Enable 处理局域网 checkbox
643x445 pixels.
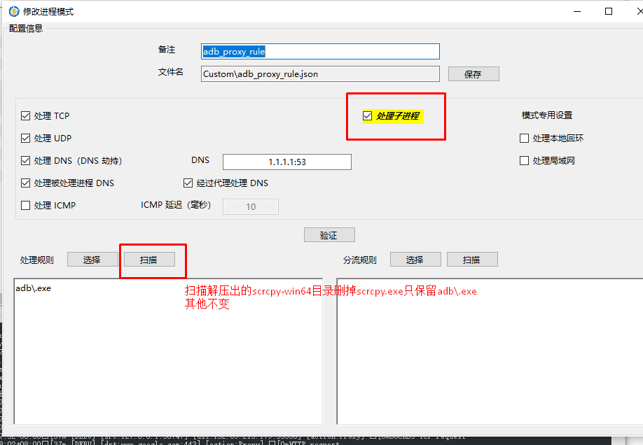(x=524, y=161)
